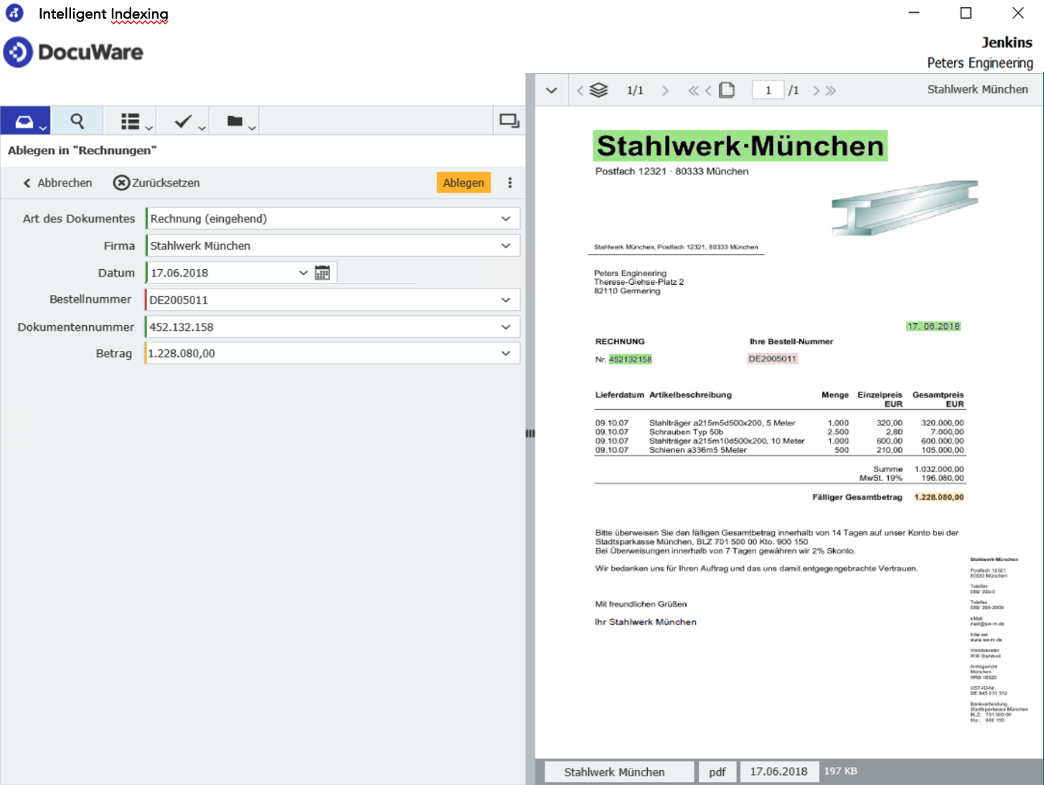1044x785 pixels.
Task: Click the detach viewer window icon
Action: point(509,121)
